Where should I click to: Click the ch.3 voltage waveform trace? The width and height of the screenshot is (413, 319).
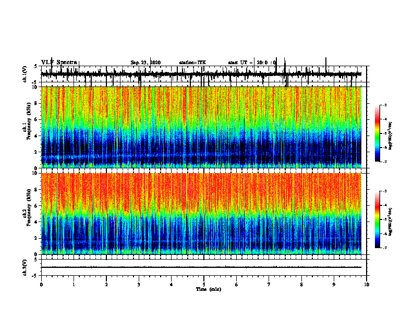pos(201,267)
